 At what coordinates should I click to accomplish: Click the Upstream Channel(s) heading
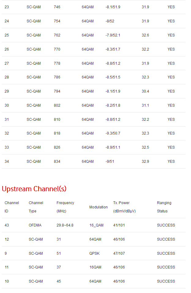tap(34, 189)
